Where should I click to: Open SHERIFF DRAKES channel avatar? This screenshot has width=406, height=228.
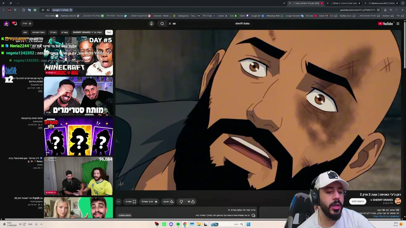(x=398, y=201)
